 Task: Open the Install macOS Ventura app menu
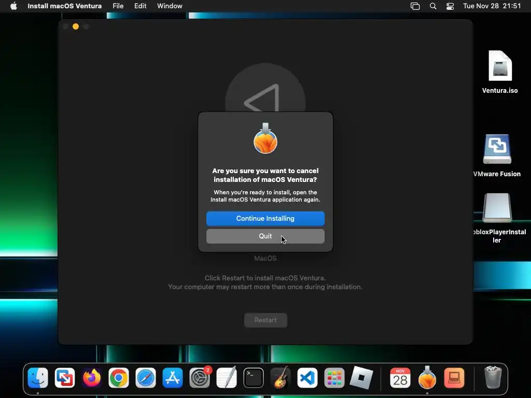tap(64, 6)
